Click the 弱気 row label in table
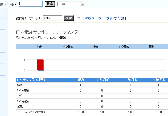This screenshot has height=116, width=168. [20, 107]
